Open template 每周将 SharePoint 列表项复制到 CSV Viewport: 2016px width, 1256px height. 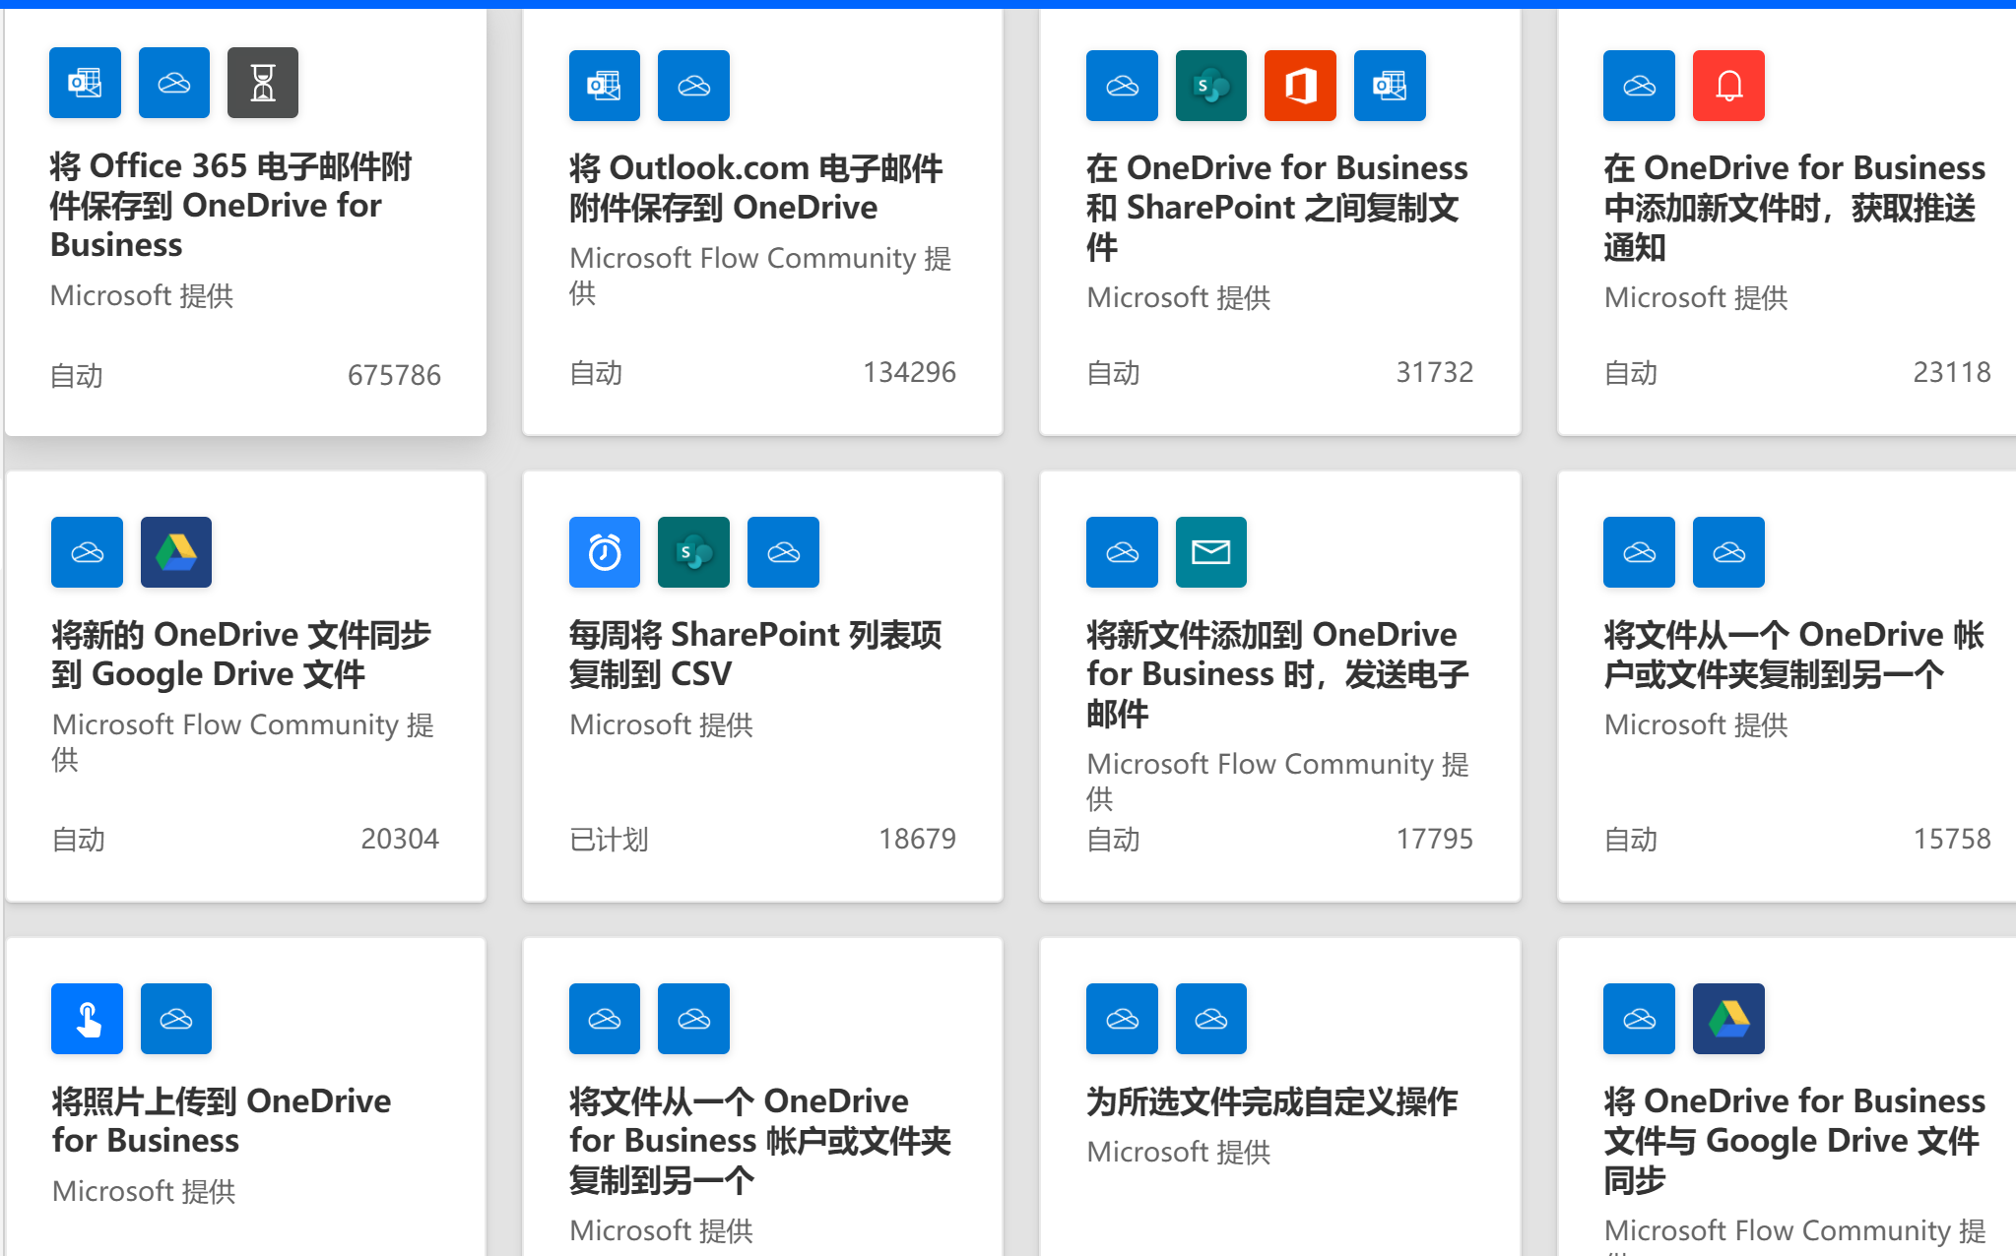[754, 654]
